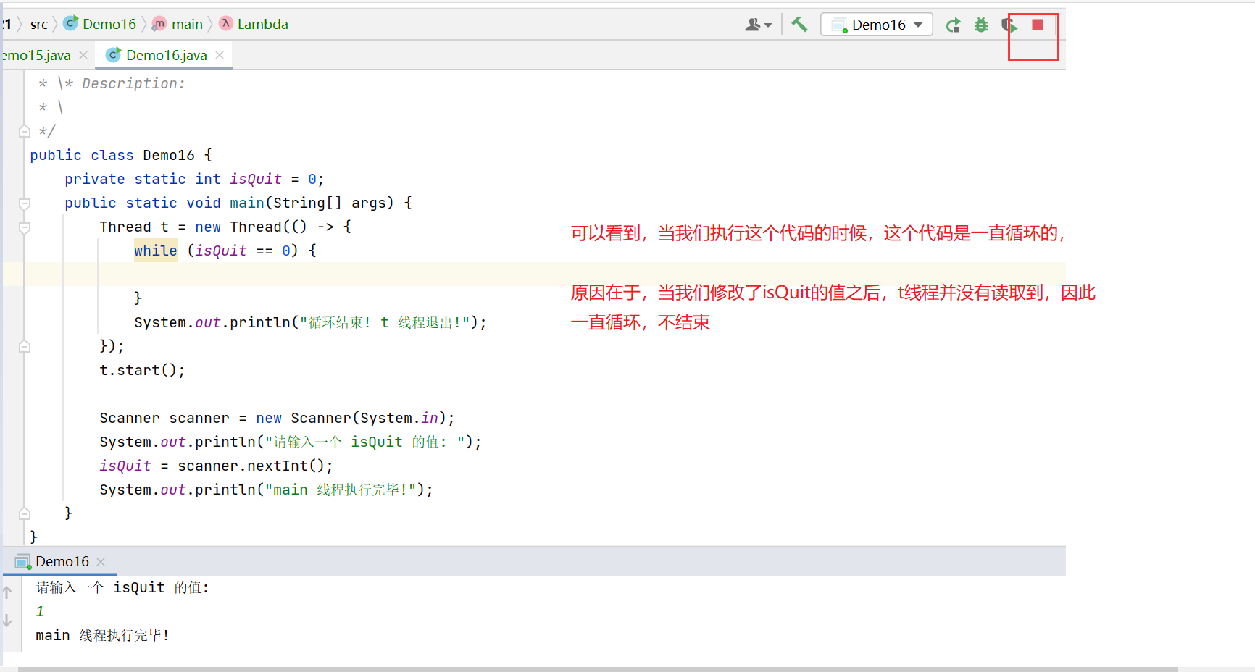
Task: Open the user account icon dropdown
Action: coord(758,25)
